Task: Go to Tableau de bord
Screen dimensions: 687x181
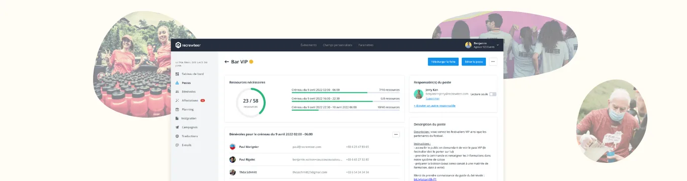Action: click(193, 74)
